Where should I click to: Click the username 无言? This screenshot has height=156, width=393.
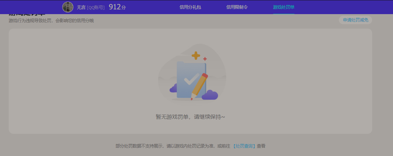coord(81,7)
